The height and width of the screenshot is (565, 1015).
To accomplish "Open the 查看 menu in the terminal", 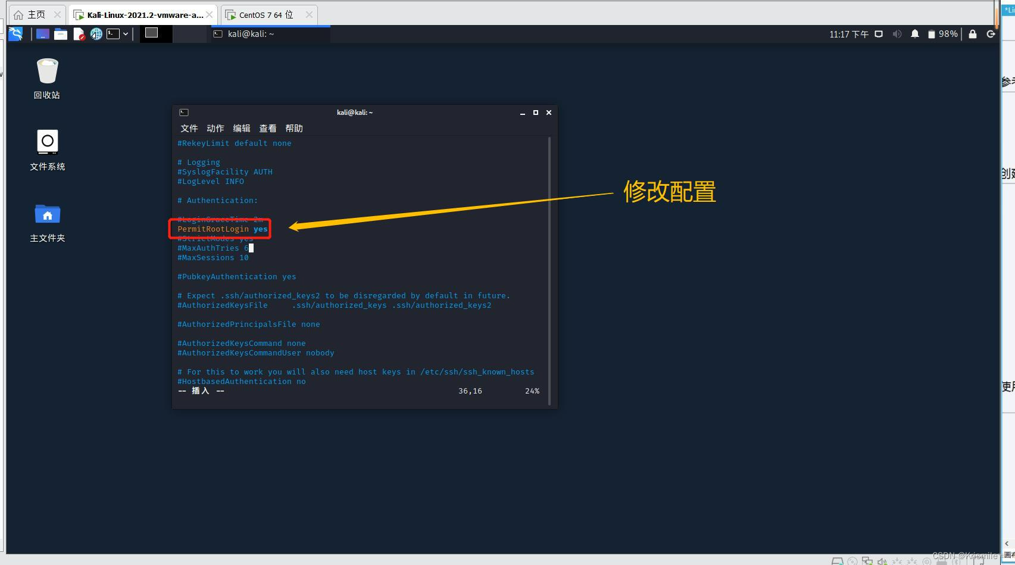I will point(268,128).
